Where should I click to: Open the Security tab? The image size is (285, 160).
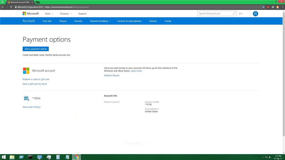point(78,21)
